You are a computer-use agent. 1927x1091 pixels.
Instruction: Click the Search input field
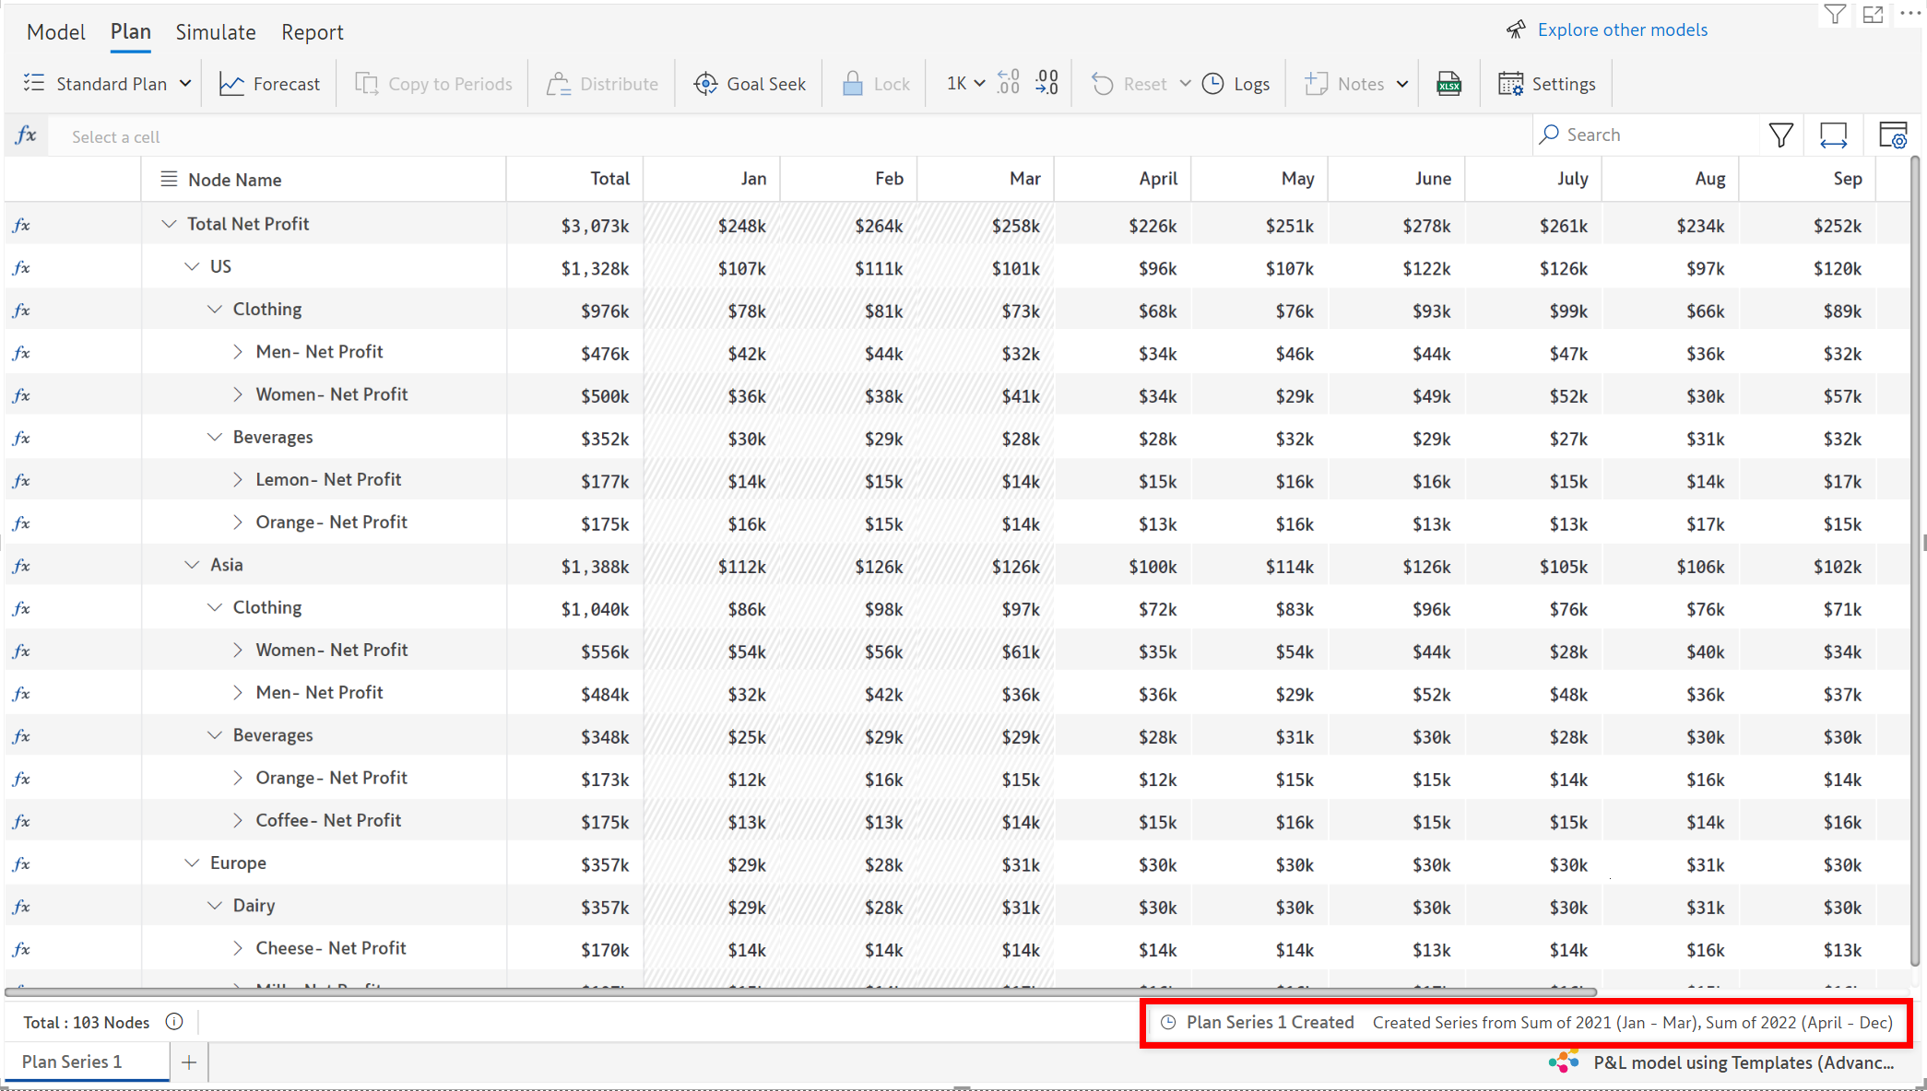(x=1650, y=135)
